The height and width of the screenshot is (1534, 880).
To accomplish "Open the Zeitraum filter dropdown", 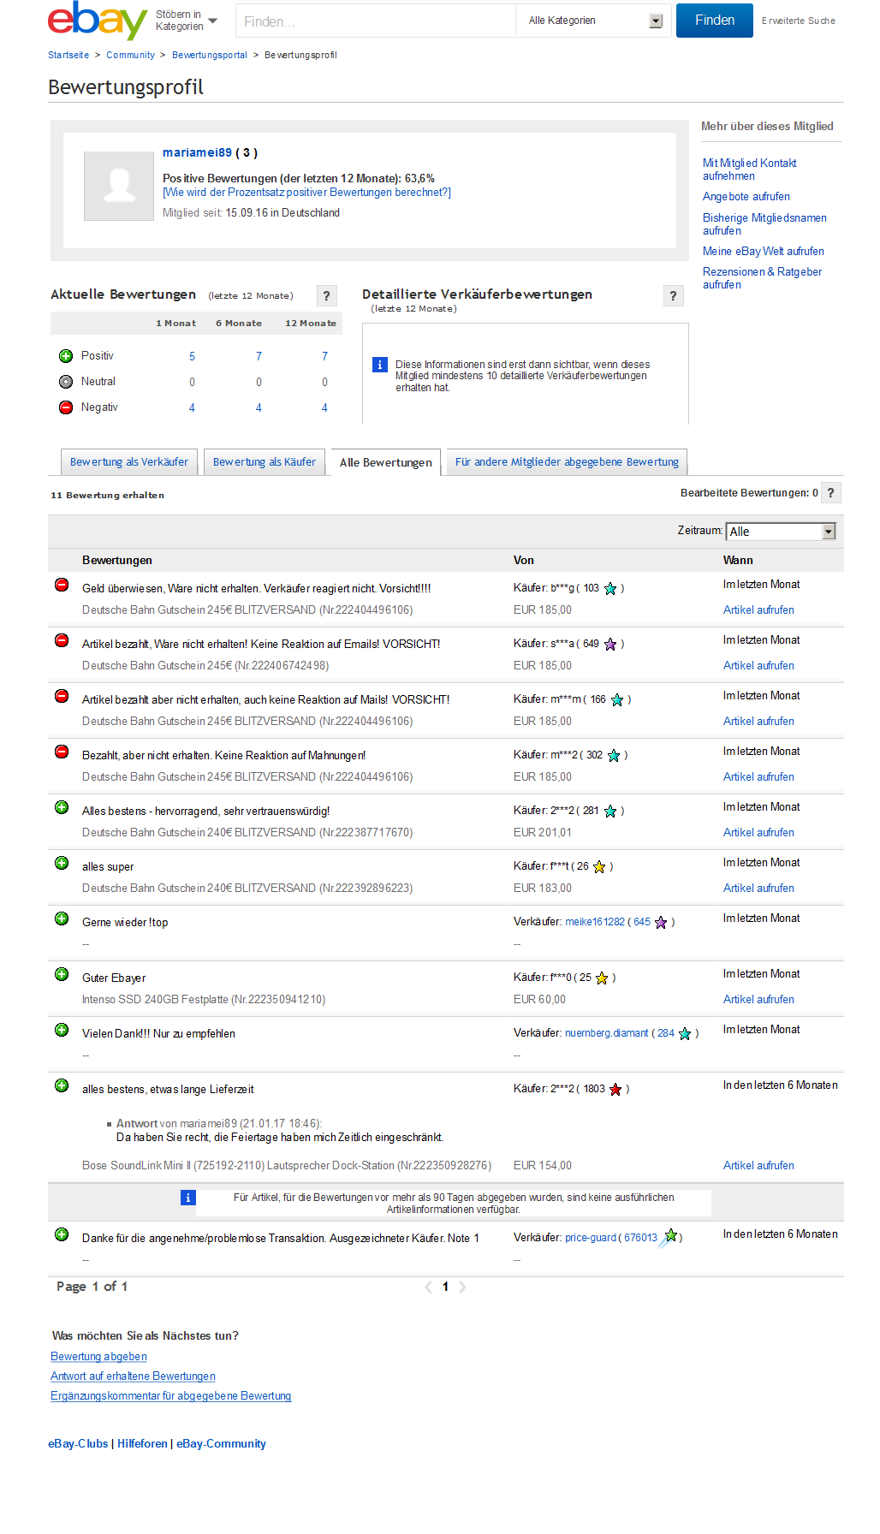I will pos(780,532).
